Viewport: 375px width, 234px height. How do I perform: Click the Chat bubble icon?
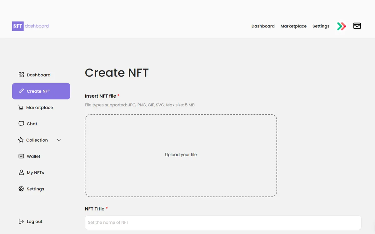point(21,124)
